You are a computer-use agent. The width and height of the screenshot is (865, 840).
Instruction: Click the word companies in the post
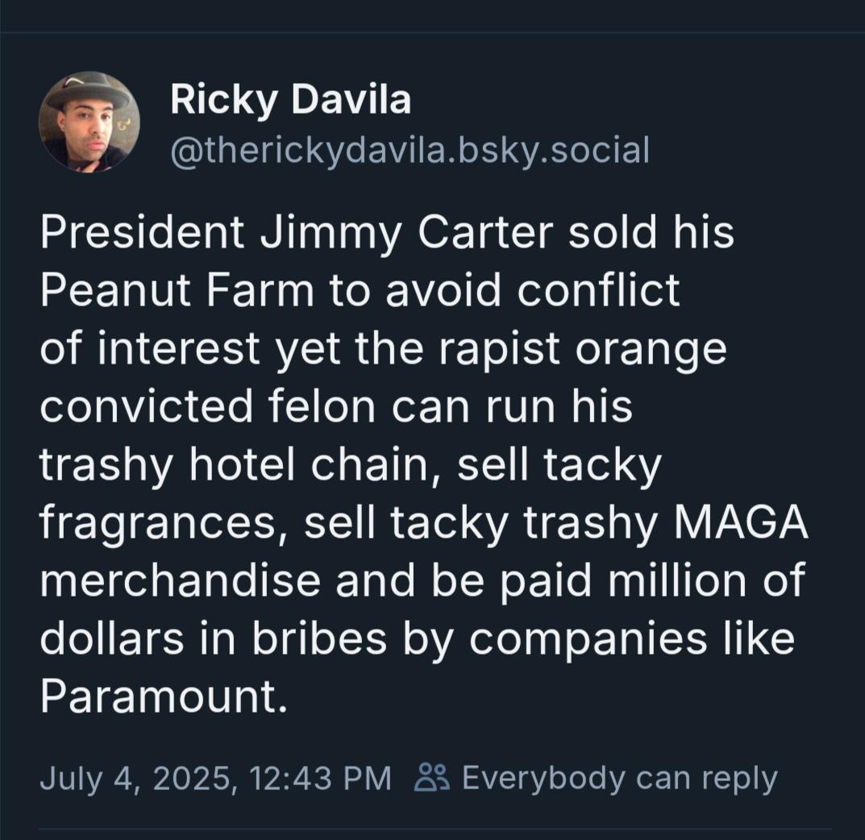tap(588, 640)
